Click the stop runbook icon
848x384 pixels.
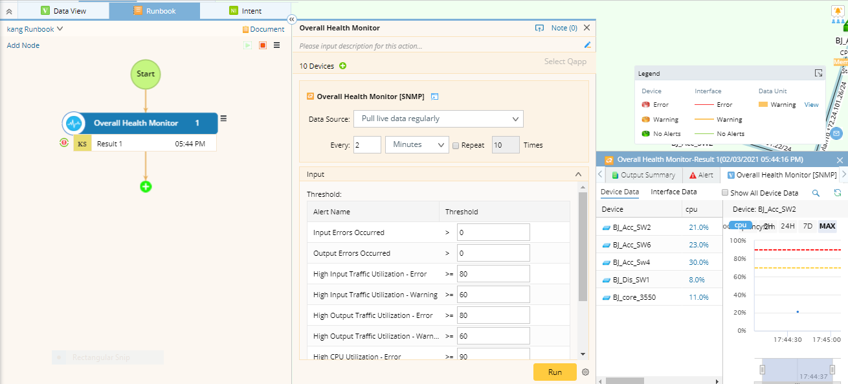pos(263,45)
